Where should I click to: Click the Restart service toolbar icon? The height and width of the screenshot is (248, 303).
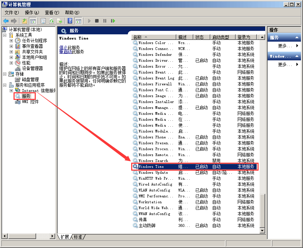click(x=113, y=21)
